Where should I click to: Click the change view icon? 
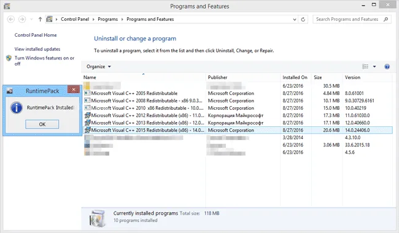365,67
